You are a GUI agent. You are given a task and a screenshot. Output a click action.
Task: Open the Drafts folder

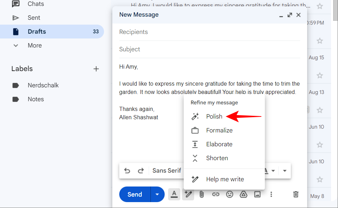(x=37, y=32)
